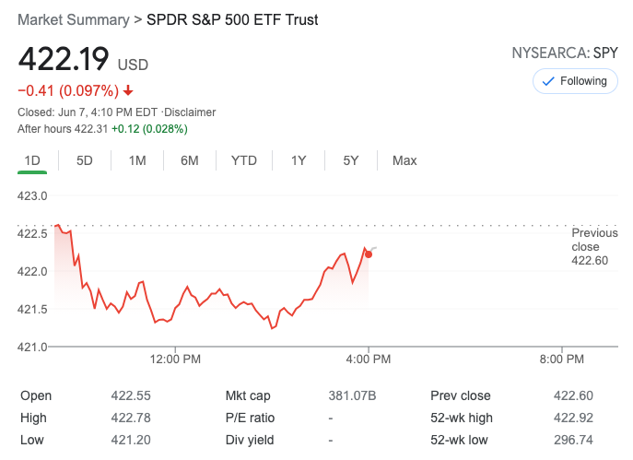The image size is (633, 460).
Task: Switch to the 5D chart tab
Action: [85, 160]
